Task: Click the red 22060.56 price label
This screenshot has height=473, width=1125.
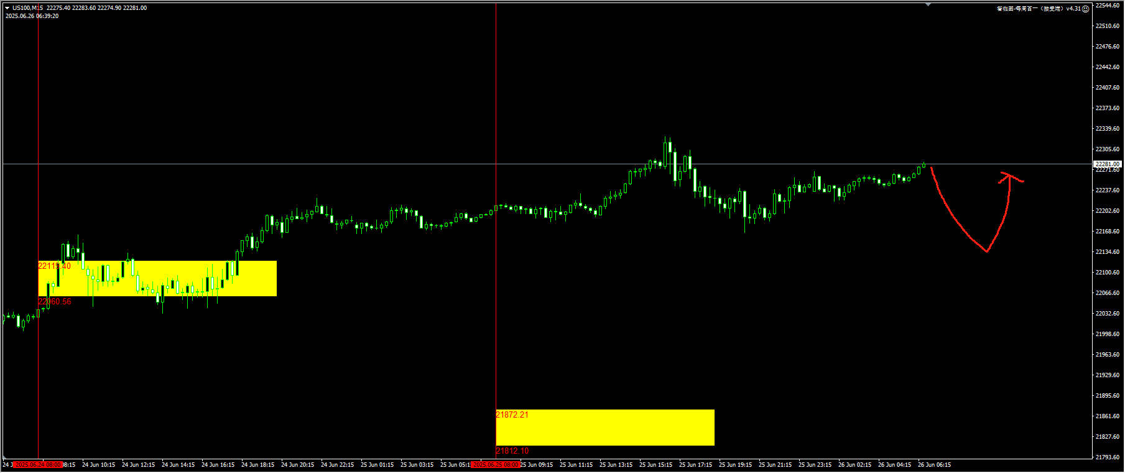Action: point(55,301)
